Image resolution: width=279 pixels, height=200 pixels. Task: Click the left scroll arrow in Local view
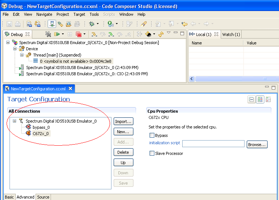[192, 79]
